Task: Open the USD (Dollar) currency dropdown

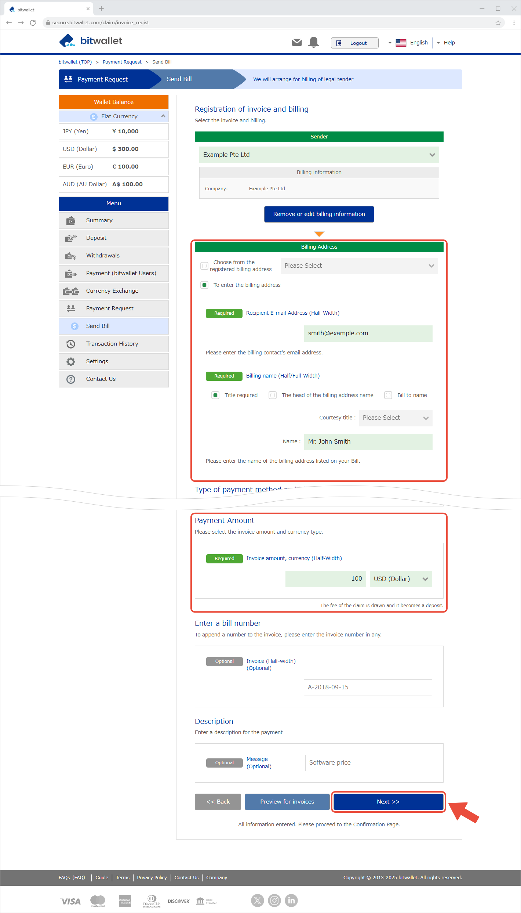Action: 401,579
